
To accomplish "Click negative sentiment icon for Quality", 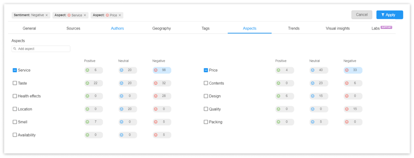I will [x=347, y=109].
